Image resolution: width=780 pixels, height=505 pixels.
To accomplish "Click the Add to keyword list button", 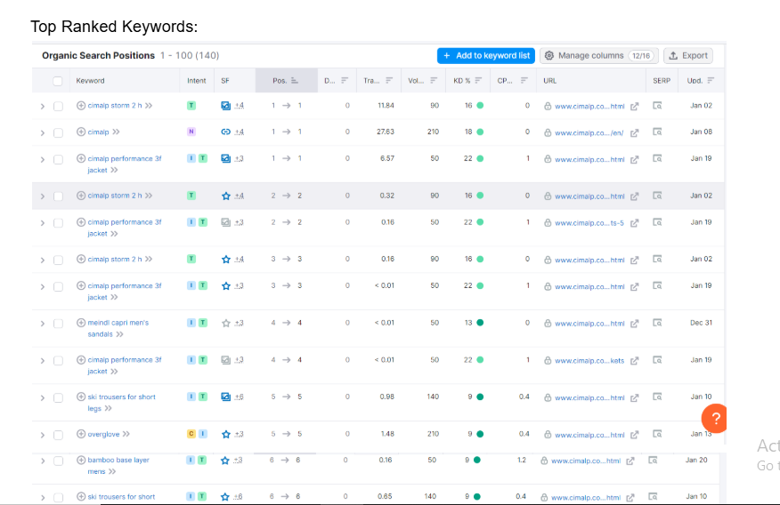I will coord(486,56).
